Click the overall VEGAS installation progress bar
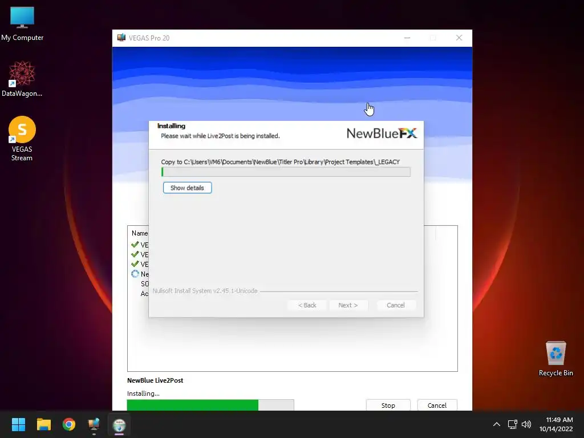The height and width of the screenshot is (438, 584). coord(210,405)
